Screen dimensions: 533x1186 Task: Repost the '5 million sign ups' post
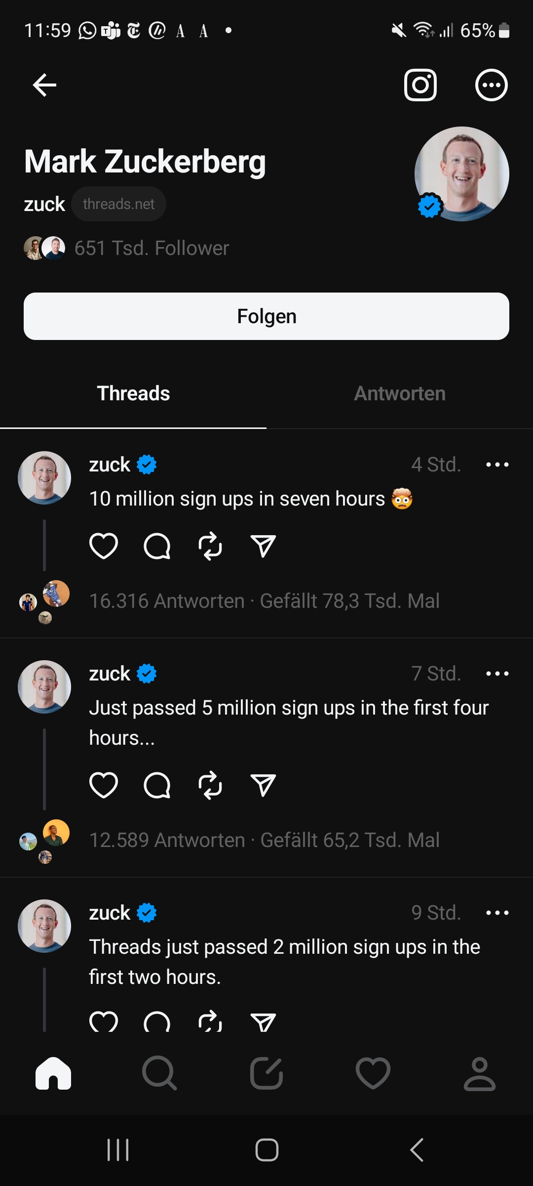(x=210, y=785)
